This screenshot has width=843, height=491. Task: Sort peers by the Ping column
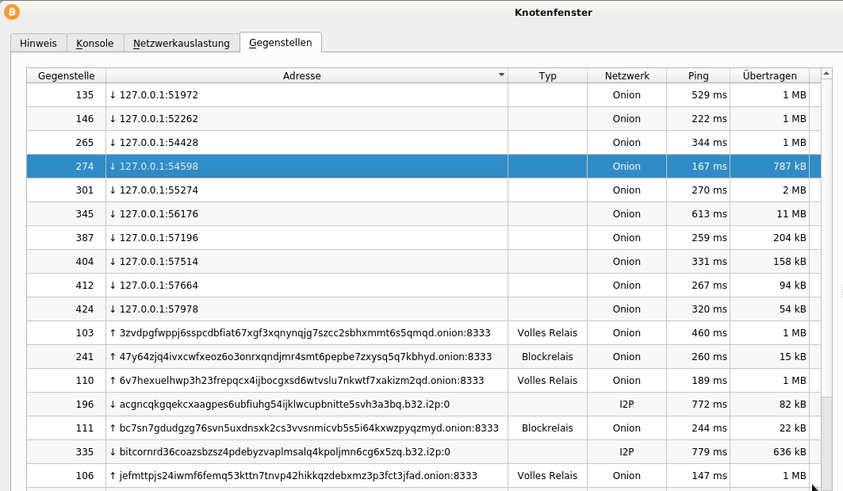(698, 75)
